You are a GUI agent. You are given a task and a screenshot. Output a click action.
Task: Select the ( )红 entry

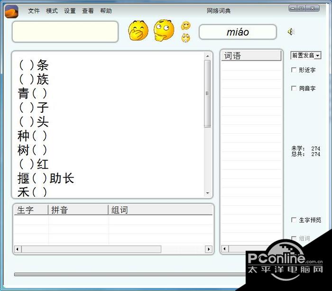tap(34, 164)
